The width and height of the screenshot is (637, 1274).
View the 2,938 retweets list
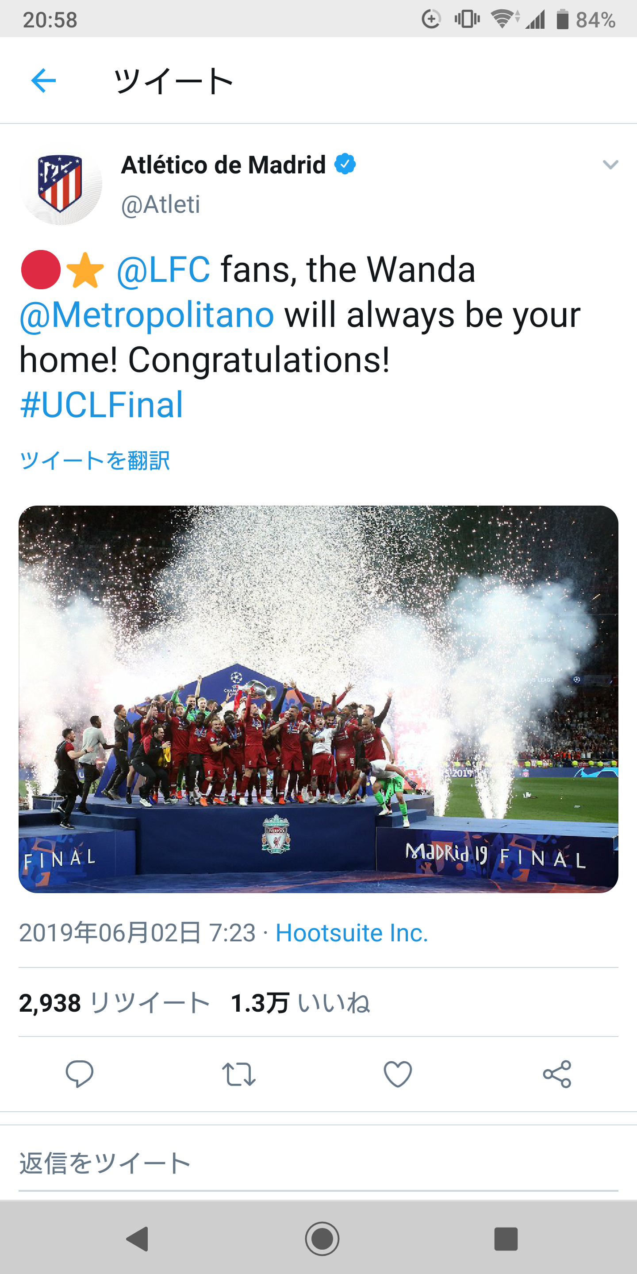click(115, 1003)
